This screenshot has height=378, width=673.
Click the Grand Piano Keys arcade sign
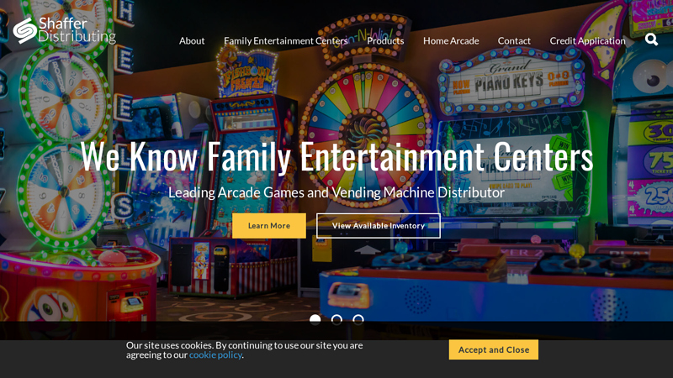coord(510,82)
